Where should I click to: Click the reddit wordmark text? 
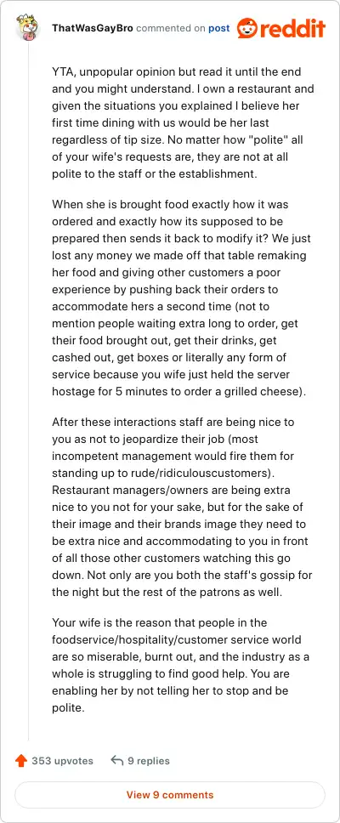(292, 28)
